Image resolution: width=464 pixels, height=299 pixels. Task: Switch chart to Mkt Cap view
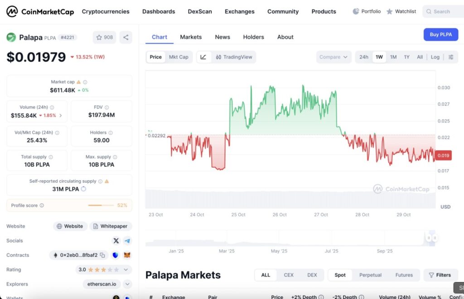(x=179, y=57)
